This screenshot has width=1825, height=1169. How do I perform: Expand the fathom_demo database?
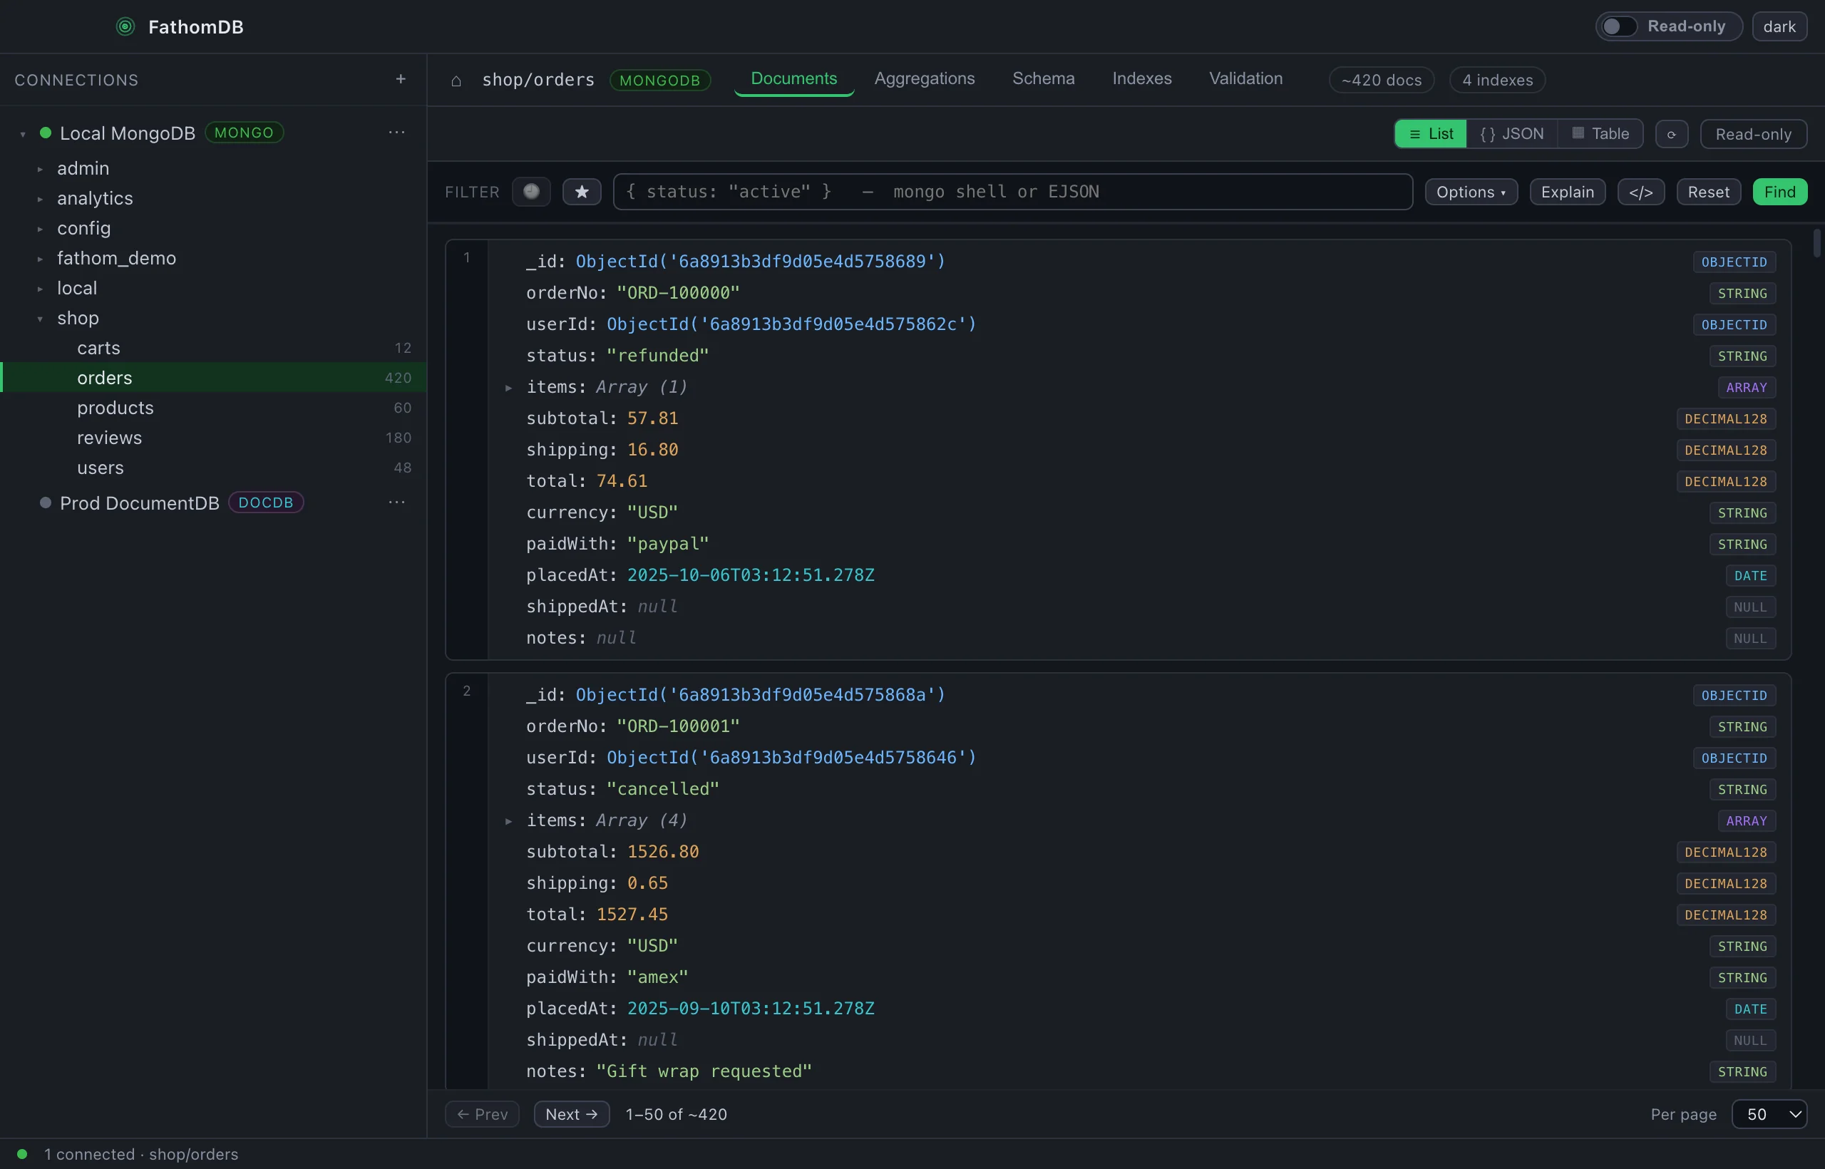coord(40,259)
